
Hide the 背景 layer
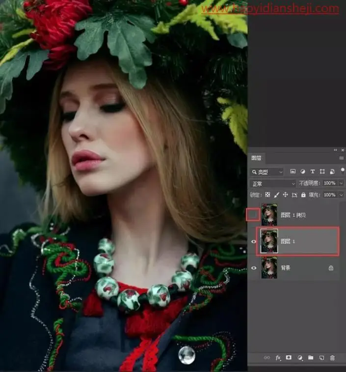coord(254,268)
